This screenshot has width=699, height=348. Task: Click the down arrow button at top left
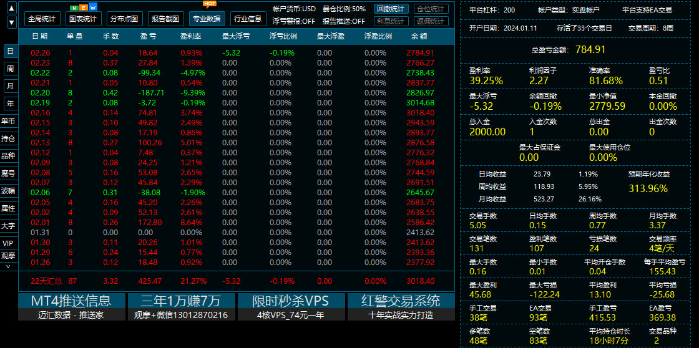pos(12,22)
